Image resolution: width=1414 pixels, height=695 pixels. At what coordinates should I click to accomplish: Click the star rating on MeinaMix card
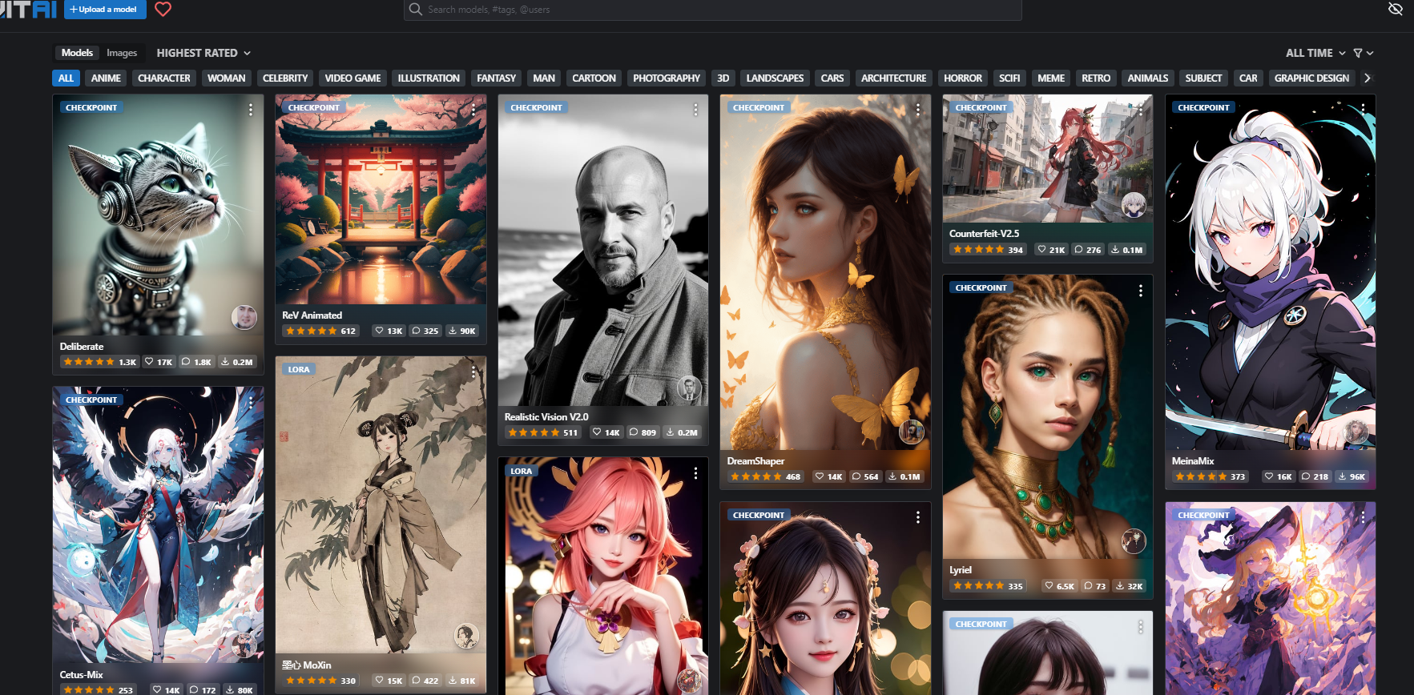1201,476
